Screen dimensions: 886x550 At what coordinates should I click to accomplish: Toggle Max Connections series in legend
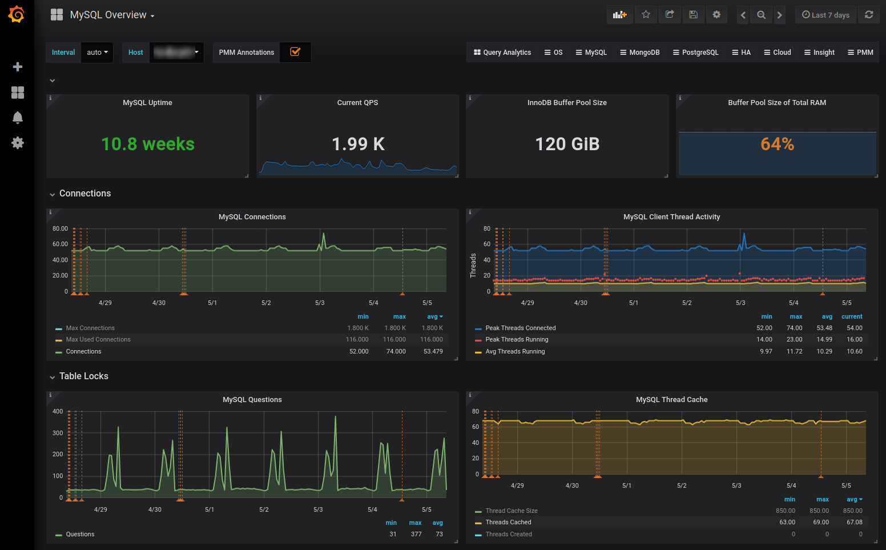click(x=90, y=328)
